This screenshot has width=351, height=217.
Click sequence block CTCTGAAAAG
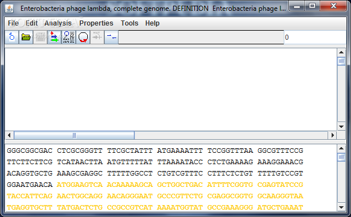[x=230, y=162]
